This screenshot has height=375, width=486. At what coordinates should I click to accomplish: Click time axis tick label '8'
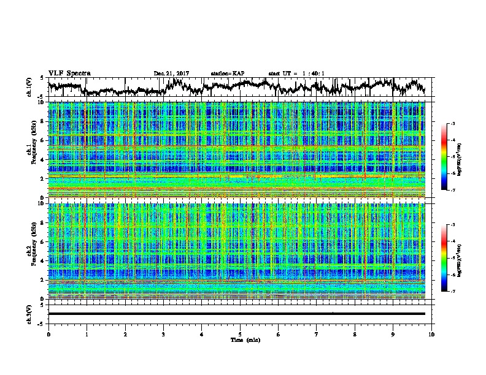355,335
